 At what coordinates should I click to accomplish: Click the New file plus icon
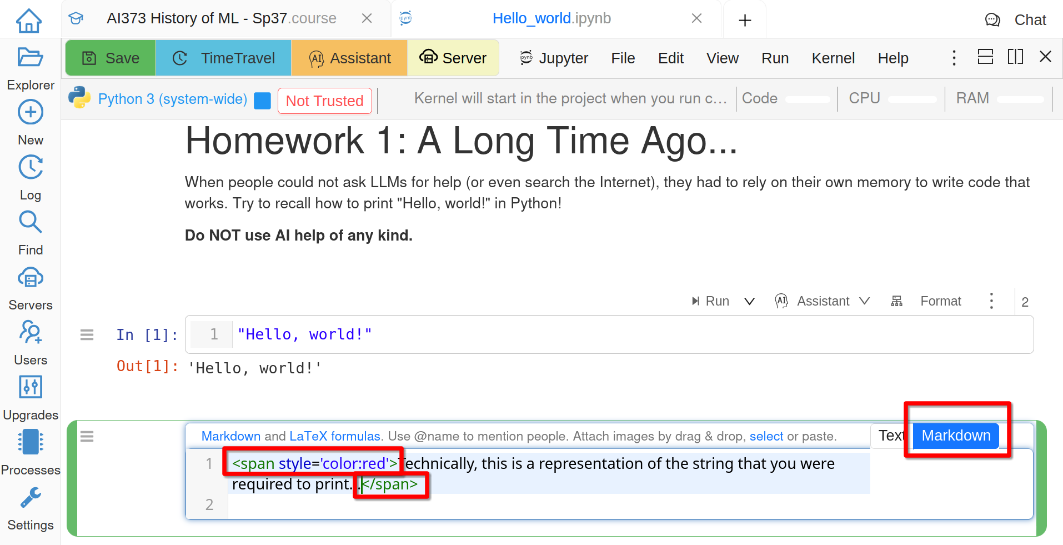click(x=30, y=113)
